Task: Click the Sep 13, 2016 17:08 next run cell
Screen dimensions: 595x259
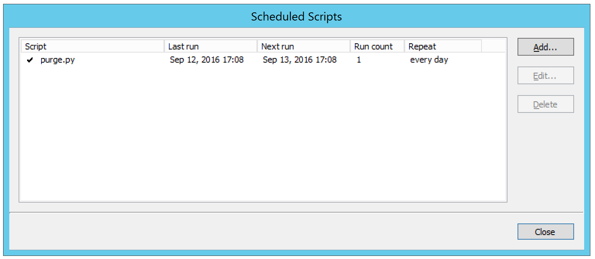Action: (300, 60)
